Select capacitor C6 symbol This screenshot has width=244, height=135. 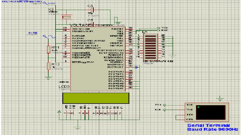click(93, 24)
